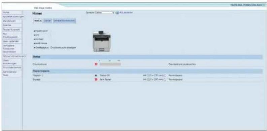The image size is (267, 131).
Task: Click the Aktualisieren link
Action: 126,12
